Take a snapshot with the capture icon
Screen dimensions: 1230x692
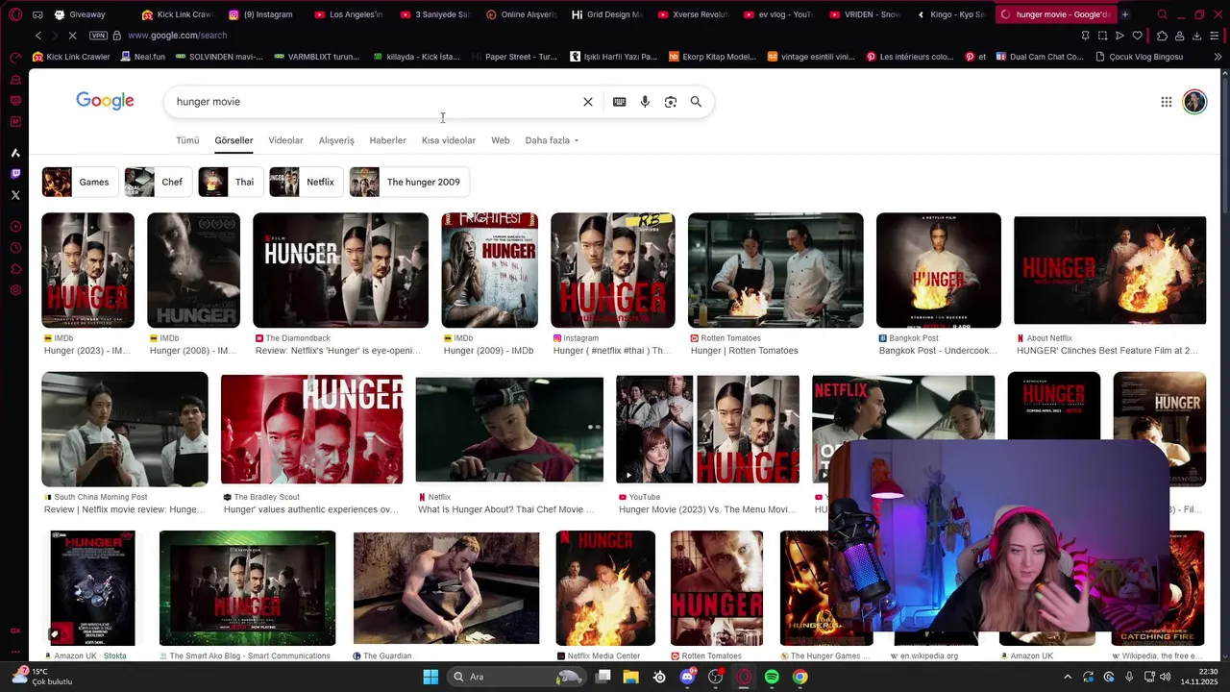pos(1102,36)
